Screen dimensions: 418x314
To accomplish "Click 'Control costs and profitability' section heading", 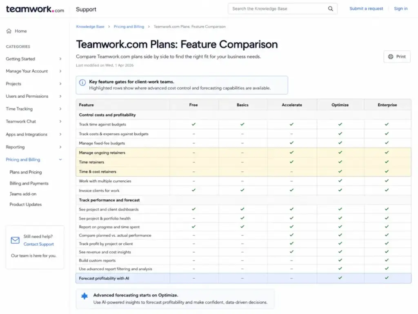I will coord(107,115).
